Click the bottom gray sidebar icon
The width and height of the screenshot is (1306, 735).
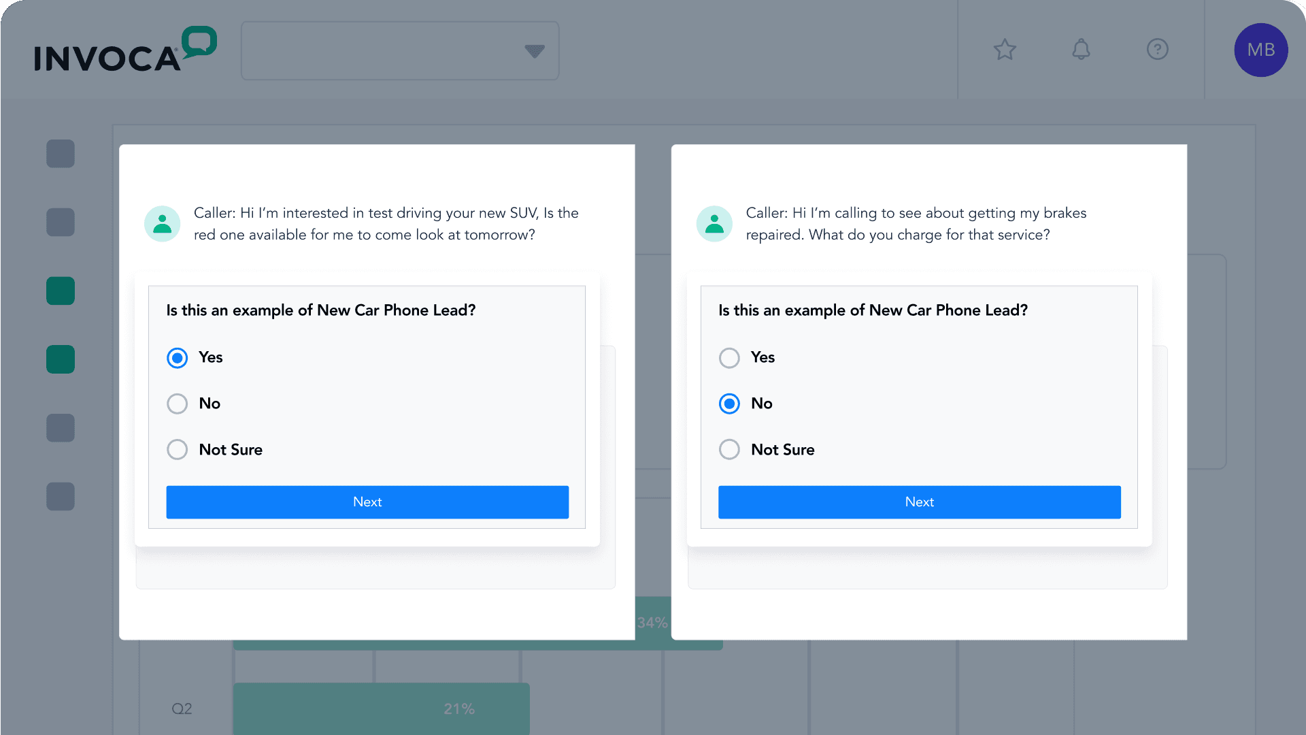click(x=61, y=497)
